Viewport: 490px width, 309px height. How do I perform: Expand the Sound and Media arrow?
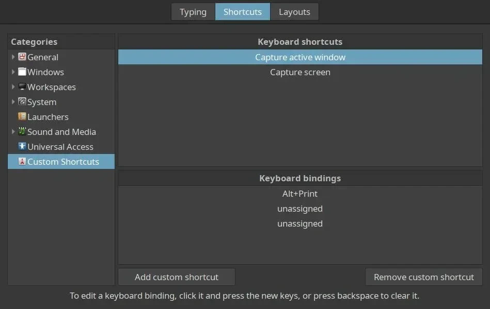coord(13,132)
